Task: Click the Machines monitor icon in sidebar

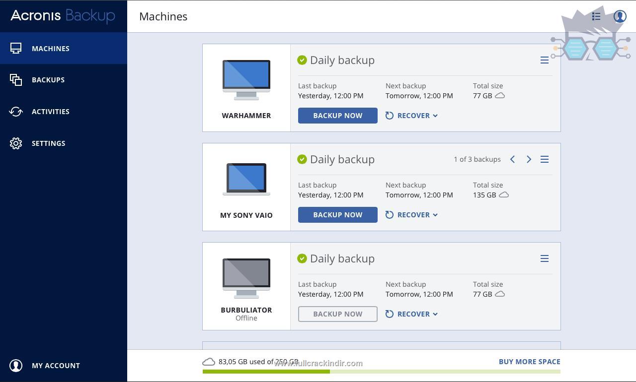Action: [16, 48]
